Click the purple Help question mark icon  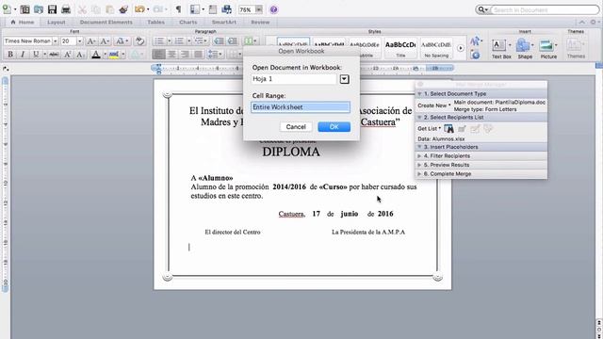pyautogui.click(x=274, y=9)
